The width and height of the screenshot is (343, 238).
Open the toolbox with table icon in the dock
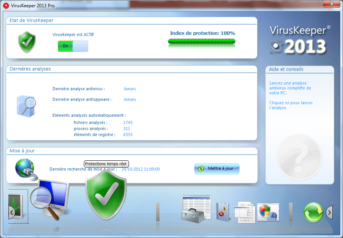pyautogui.click(x=196, y=209)
